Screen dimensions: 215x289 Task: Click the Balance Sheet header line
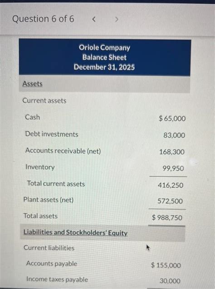(104, 57)
